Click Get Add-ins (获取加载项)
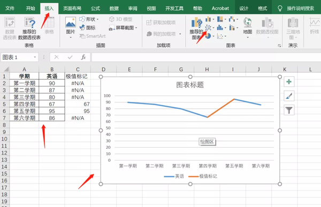Screen dimensions: 321x207 [161, 22]
